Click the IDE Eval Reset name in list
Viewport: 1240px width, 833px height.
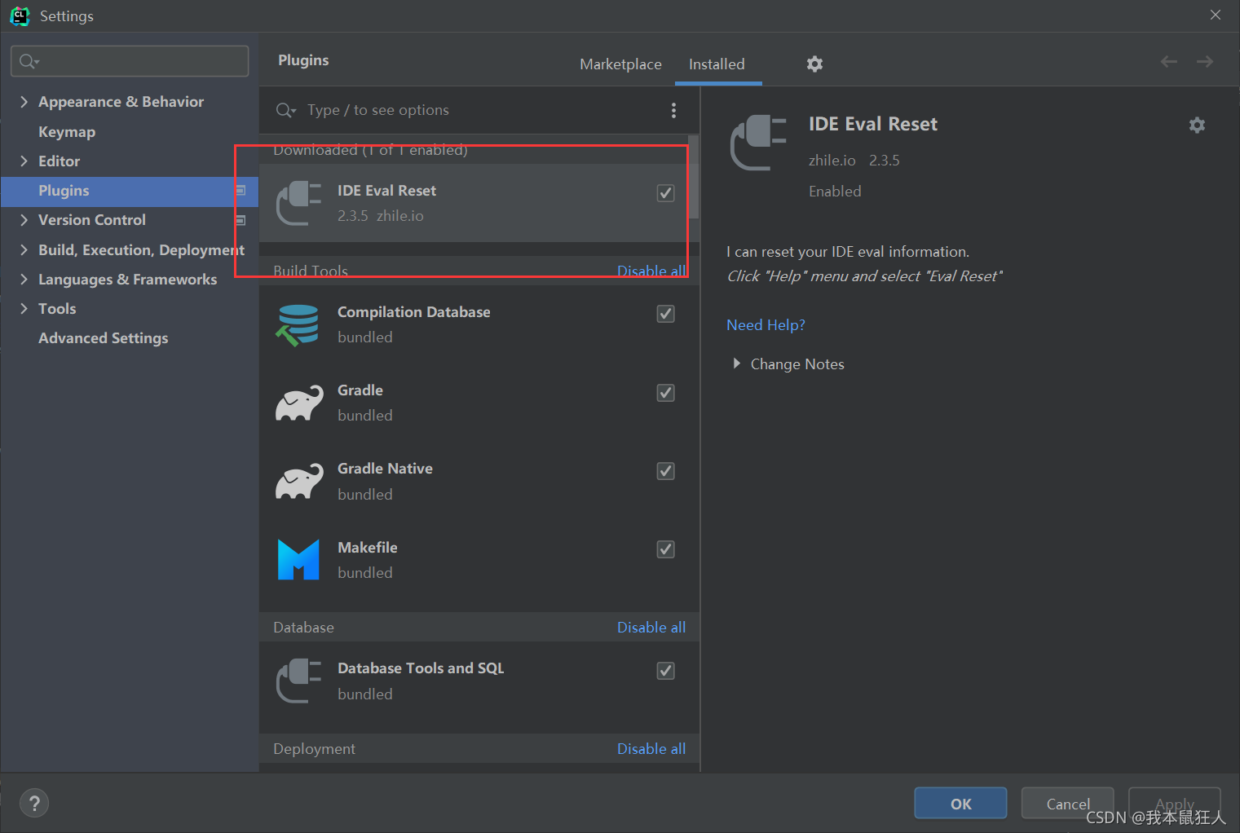tap(387, 191)
